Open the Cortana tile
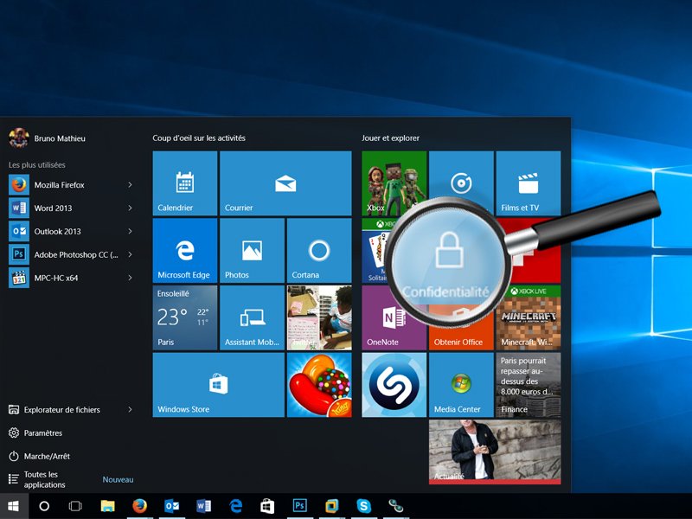692x519 pixels. (319, 251)
